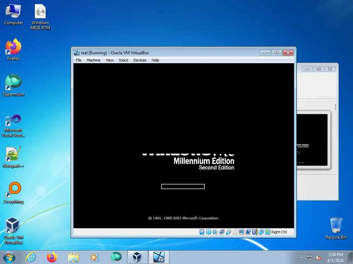The height and width of the screenshot is (264, 353).
Task: Open the View menu
Action: 110,60
